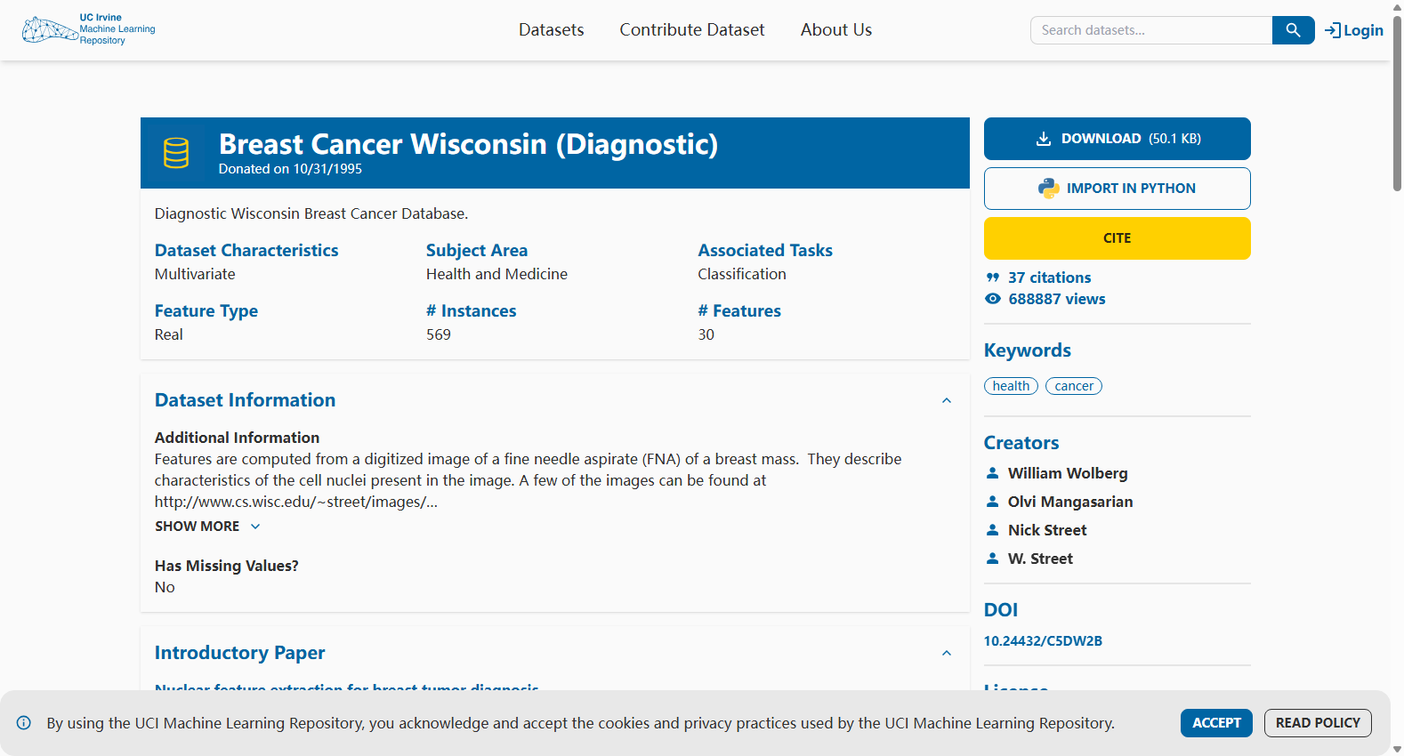Click person icon next to Olvi Mangasarian
The width and height of the screenshot is (1404, 756).
(x=993, y=502)
